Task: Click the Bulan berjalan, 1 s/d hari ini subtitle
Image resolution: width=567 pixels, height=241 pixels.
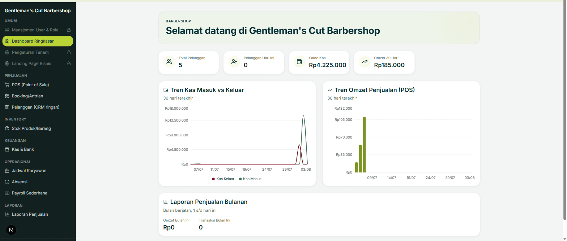Action: point(190,210)
